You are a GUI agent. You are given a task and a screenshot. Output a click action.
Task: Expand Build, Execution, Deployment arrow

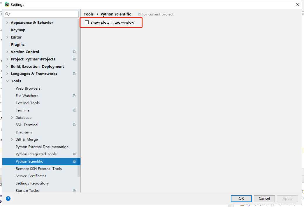click(x=7, y=66)
